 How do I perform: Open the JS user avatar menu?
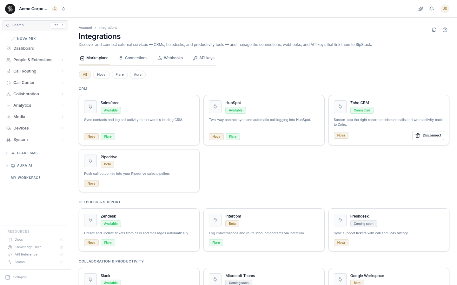click(x=445, y=9)
